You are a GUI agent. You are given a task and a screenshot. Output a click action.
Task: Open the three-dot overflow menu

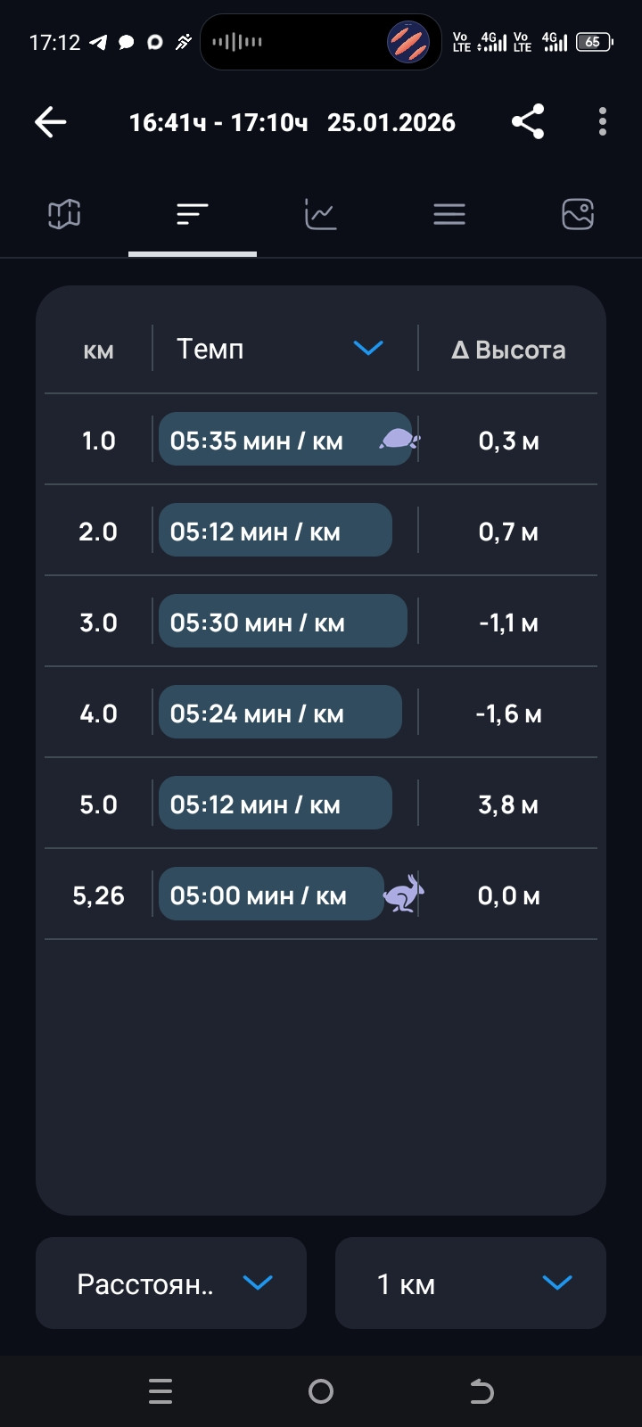[x=603, y=122]
